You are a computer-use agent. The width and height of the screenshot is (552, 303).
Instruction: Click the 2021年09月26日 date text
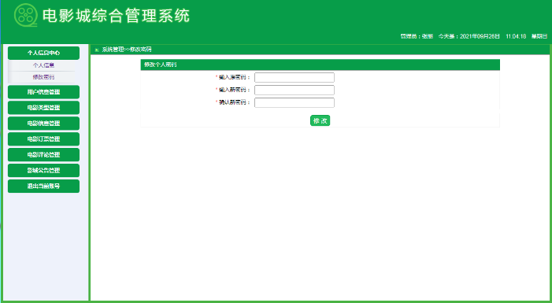(480, 37)
